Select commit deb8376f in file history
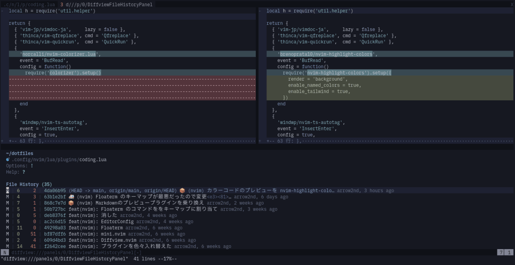 [x=55, y=215]
